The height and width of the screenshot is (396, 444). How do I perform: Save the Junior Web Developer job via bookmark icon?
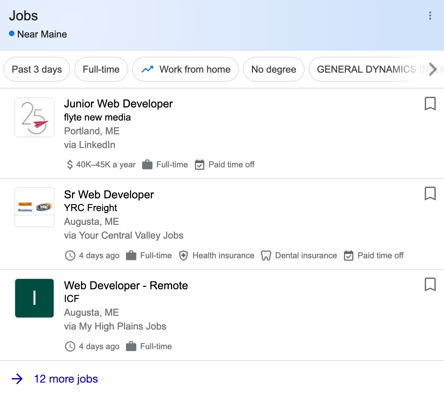(x=430, y=104)
